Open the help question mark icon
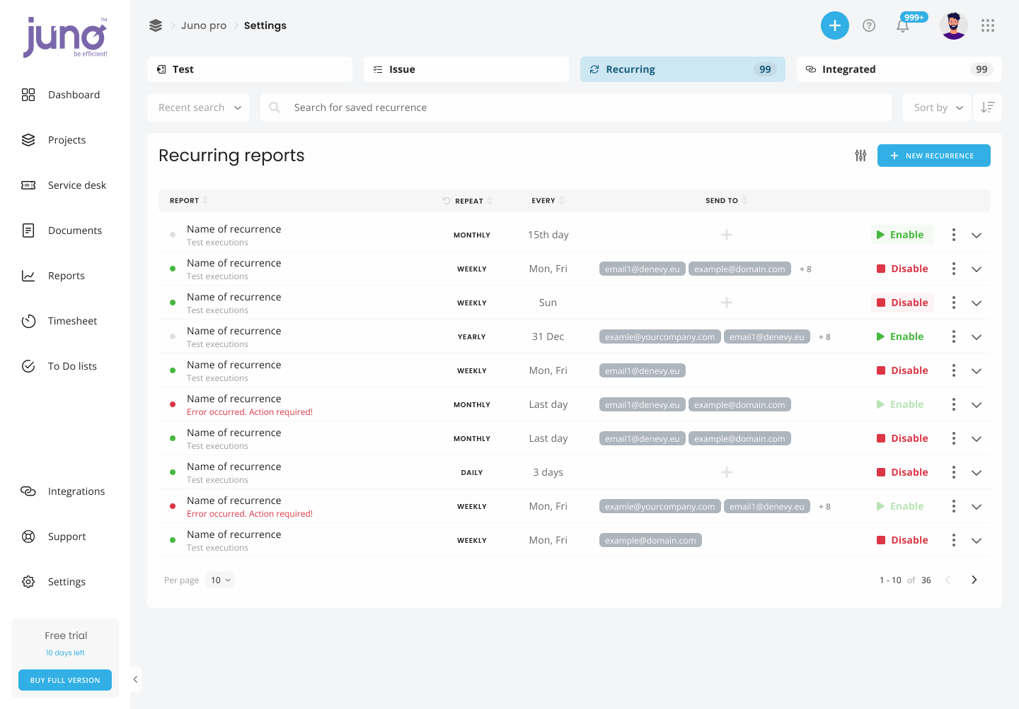Viewport: 1019px width, 709px height. point(869,25)
